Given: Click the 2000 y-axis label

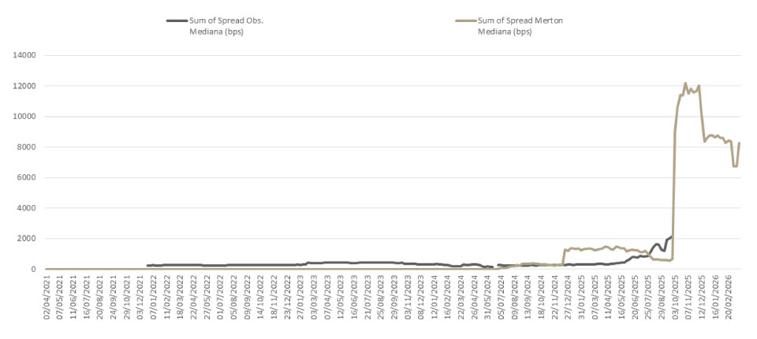Looking at the screenshot, I should click(27, 238).
